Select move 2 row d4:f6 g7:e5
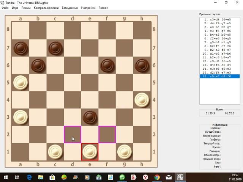This screenshot has height=182, width=243. [220, 23]
